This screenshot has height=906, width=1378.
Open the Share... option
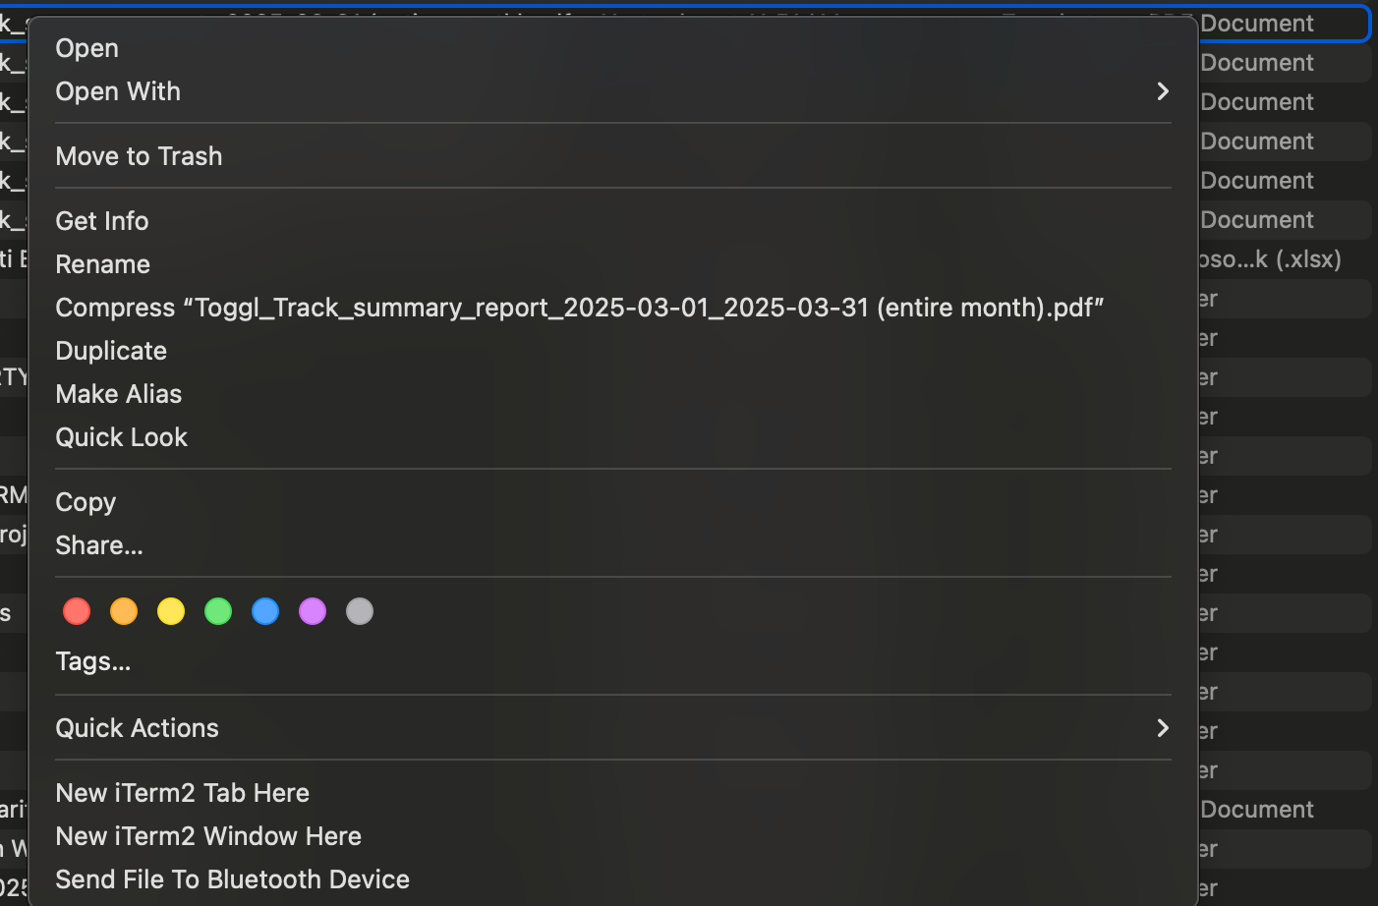click(x=613, y=545)
